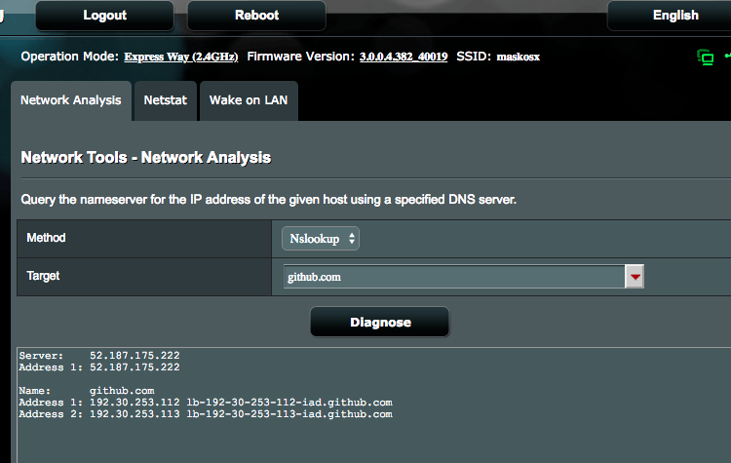Click the green USB status icon at the edge
The width and height of the screenshot is (731, 463).
pyautogui.click(x=727, y=57)
